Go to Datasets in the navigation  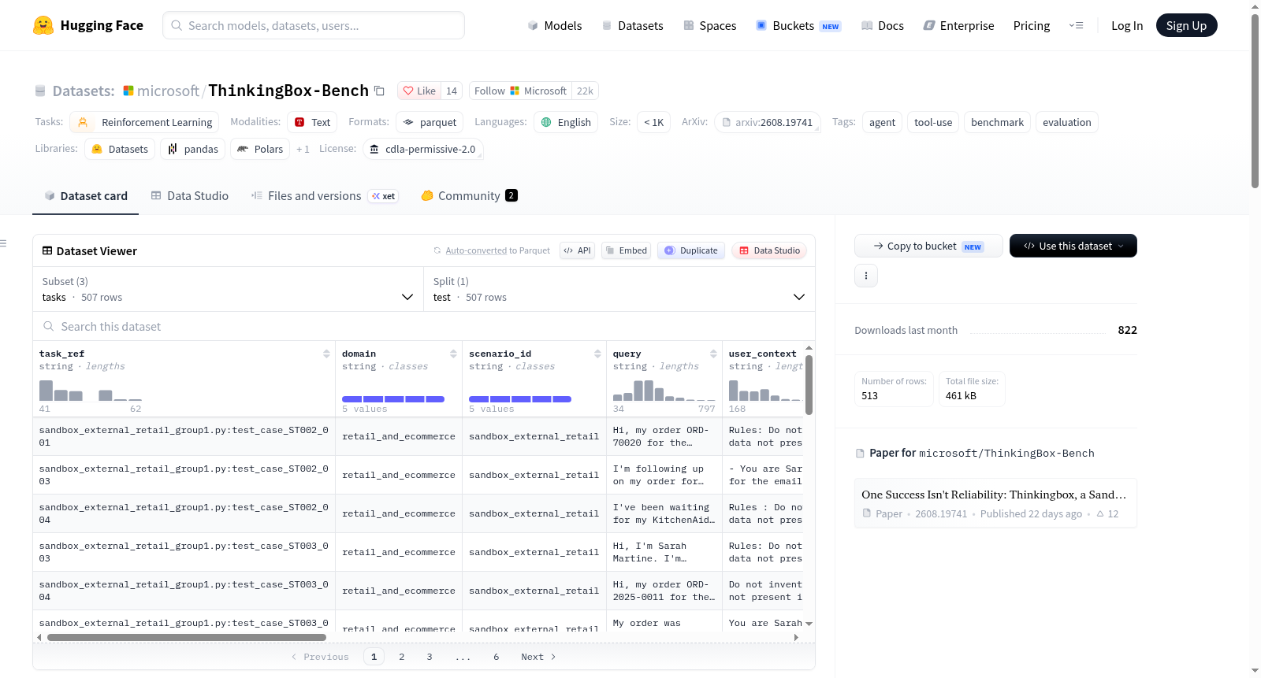point(632,25)
